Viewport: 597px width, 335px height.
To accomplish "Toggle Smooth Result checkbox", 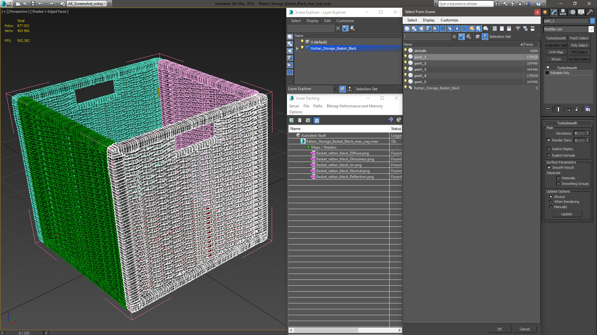I will coord(549,167).
